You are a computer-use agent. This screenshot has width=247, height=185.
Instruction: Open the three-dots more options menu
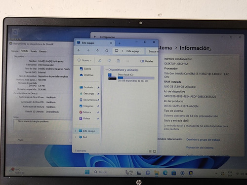pos(127,61)
